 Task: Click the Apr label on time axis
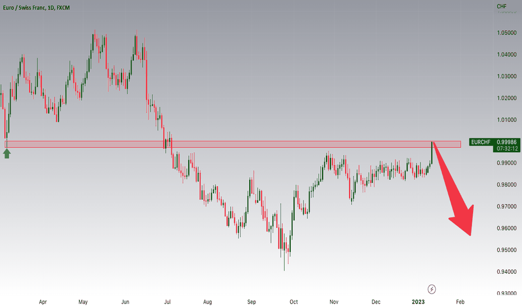43,302
